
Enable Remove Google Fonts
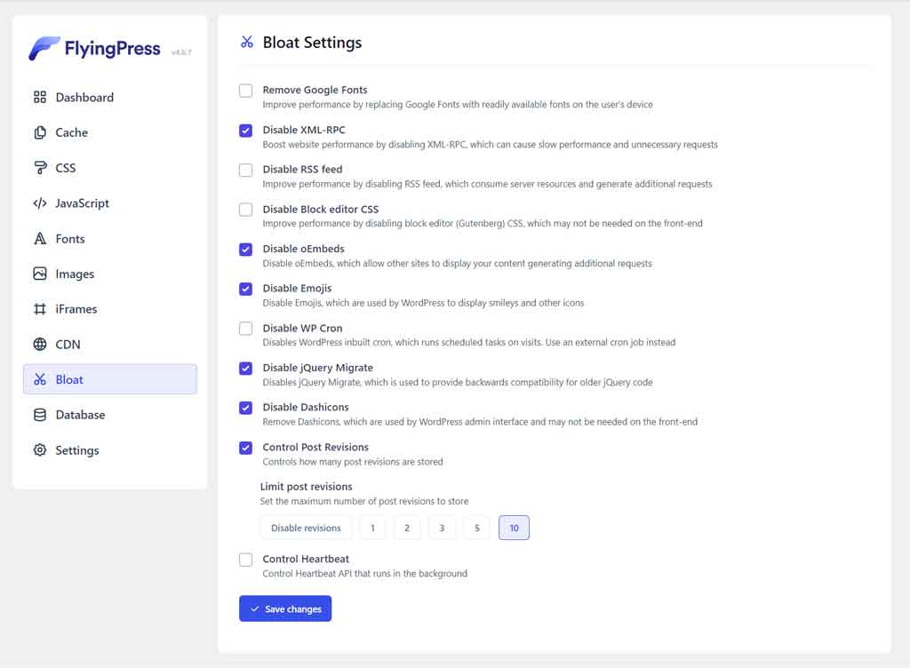tap(245, 91)
